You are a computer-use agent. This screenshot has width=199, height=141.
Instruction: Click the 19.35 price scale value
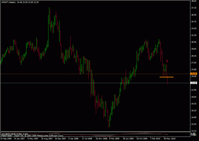[194, 104]
